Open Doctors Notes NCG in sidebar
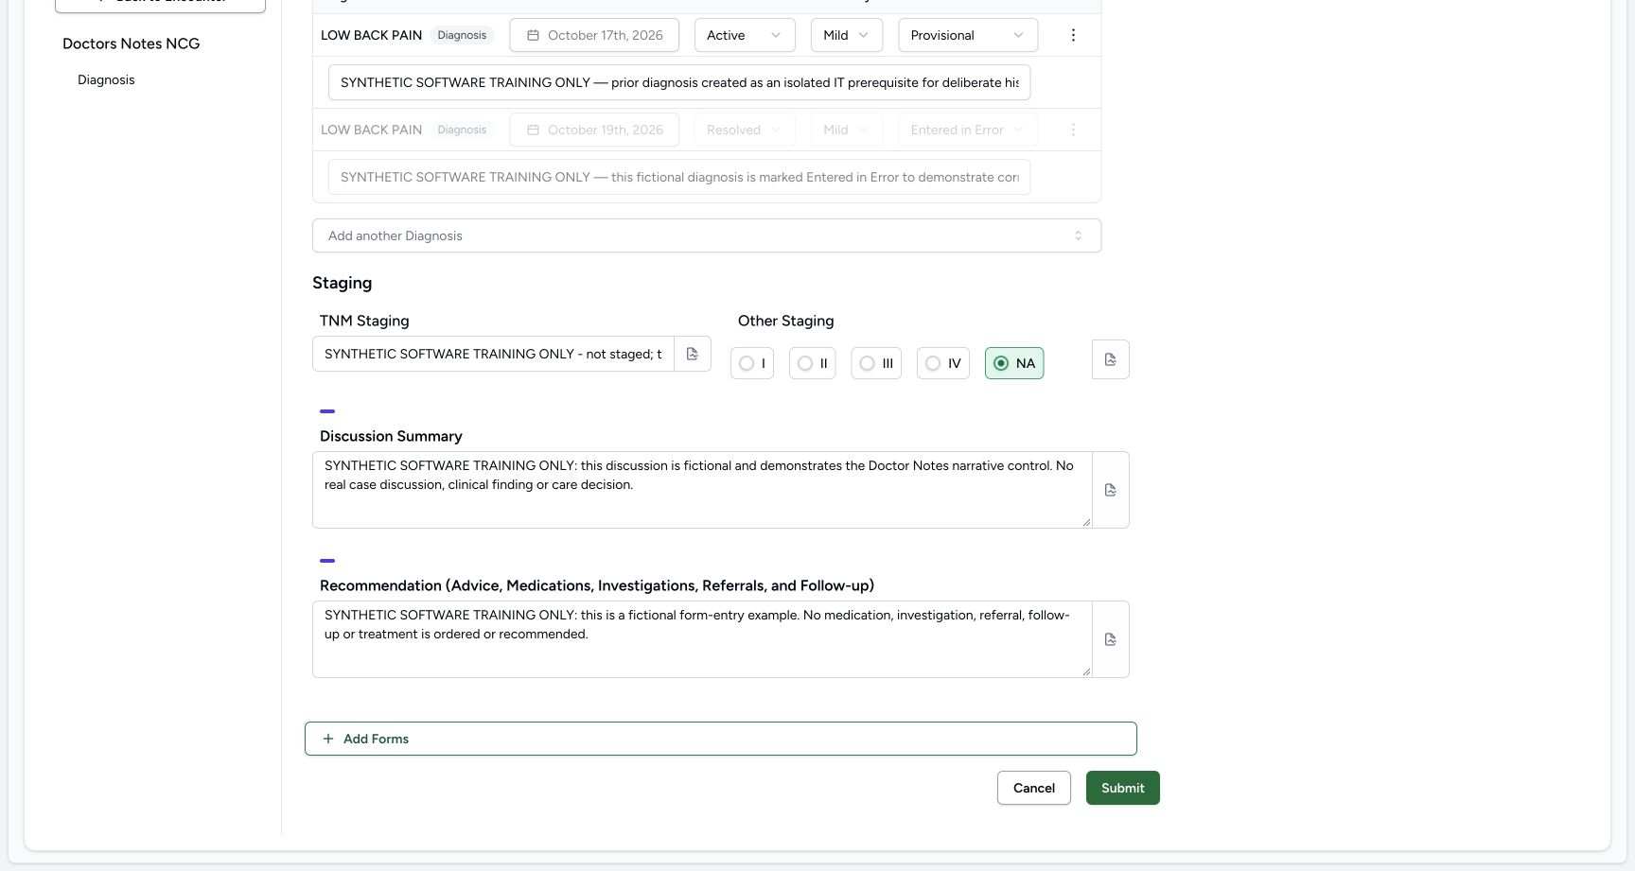The image size is (1635, 871). coord(132,44)
